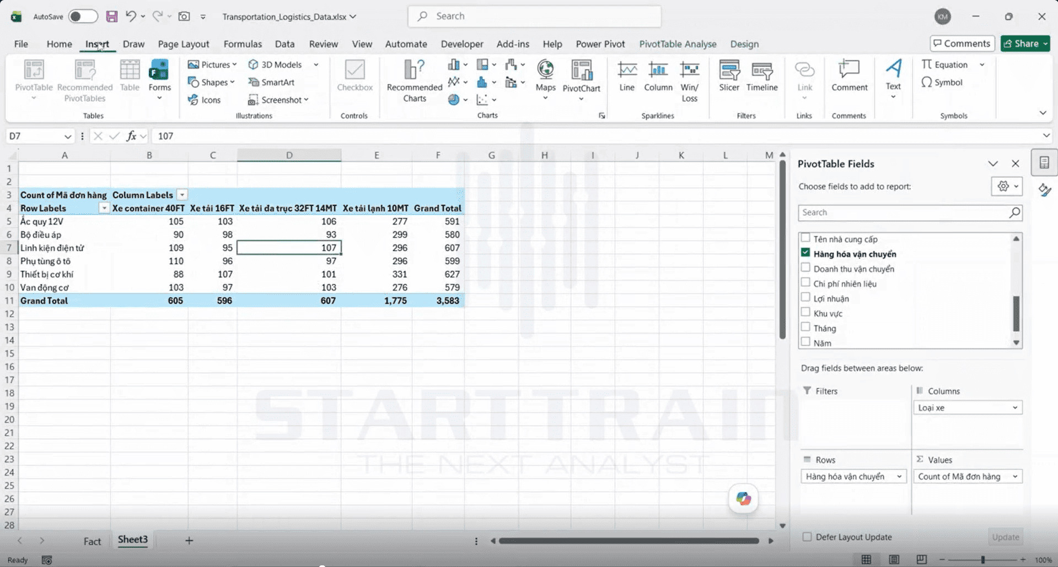Image resolution: width=1058 pixels, height=567 pixels.
Task: Click the zoom level slider
Action: pyautogui.click(x=982, y=560)
